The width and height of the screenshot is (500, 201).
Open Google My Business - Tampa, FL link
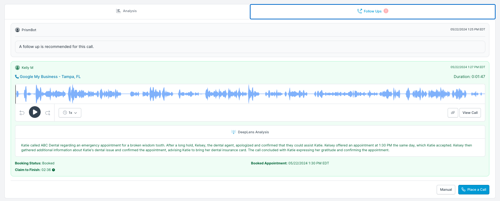50,77
